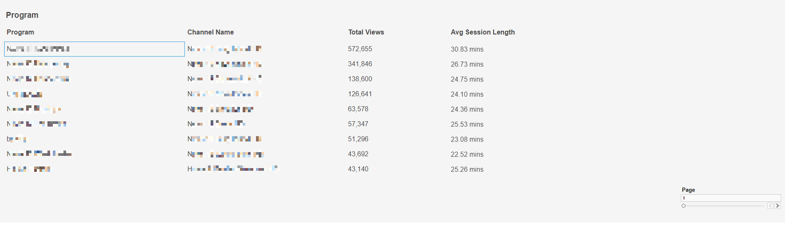Click the Channel Name column header
Screen dimensions: 785x225
[211, 32]
